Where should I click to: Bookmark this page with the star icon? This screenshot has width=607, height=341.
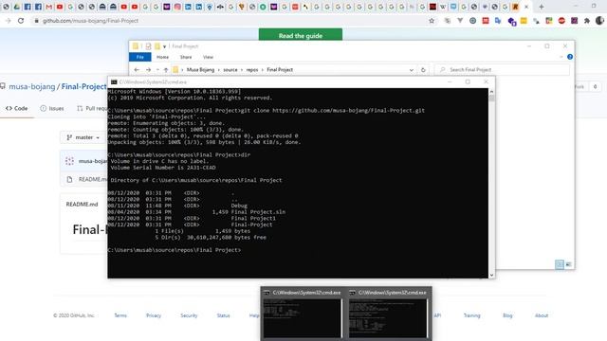pos(432,21)
